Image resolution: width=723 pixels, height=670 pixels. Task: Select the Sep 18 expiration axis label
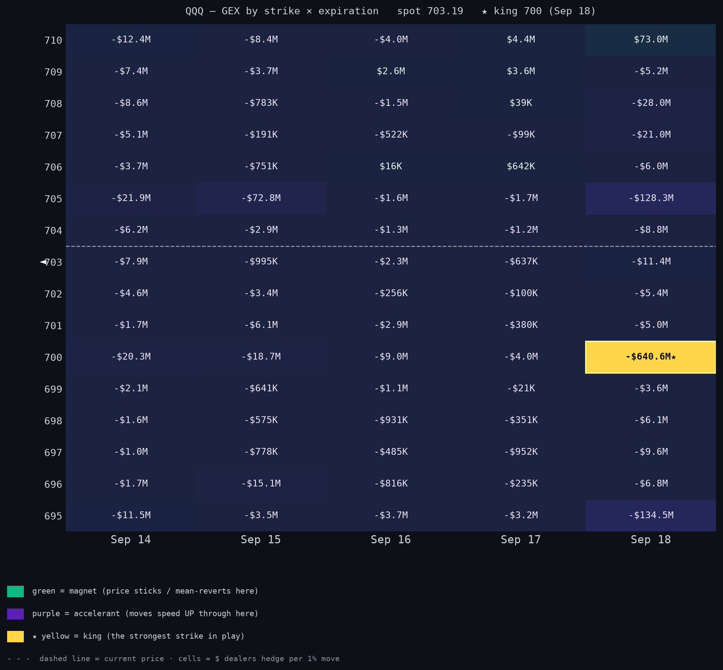(651, 539)
